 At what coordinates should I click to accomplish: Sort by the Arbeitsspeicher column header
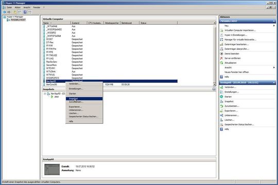pos(112,23)
